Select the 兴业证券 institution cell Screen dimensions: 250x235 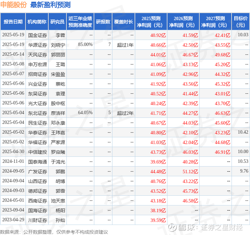click(38, 84)
